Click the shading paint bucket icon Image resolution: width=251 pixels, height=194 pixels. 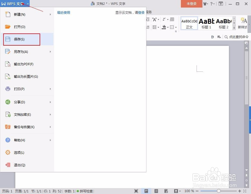point(164,27)
